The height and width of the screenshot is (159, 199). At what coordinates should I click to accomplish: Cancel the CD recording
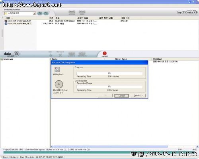(121, 96)
